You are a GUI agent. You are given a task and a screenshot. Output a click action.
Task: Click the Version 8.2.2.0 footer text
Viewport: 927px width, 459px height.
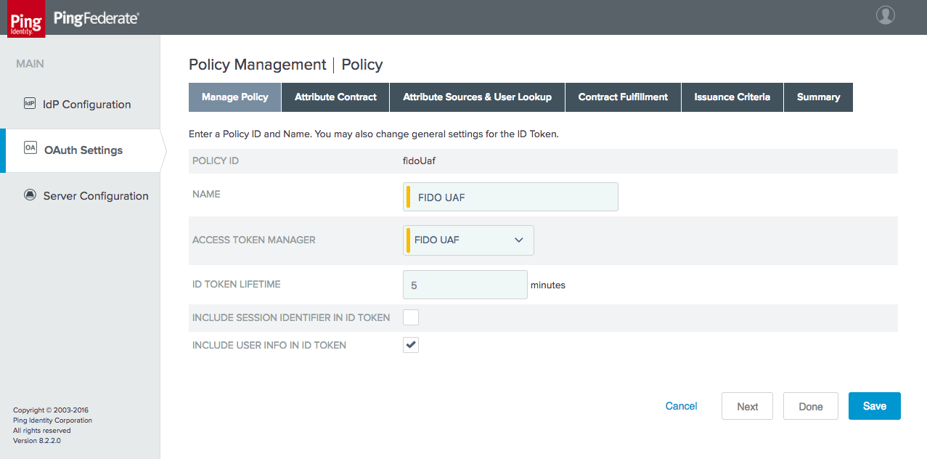click(x=37, y=440)
